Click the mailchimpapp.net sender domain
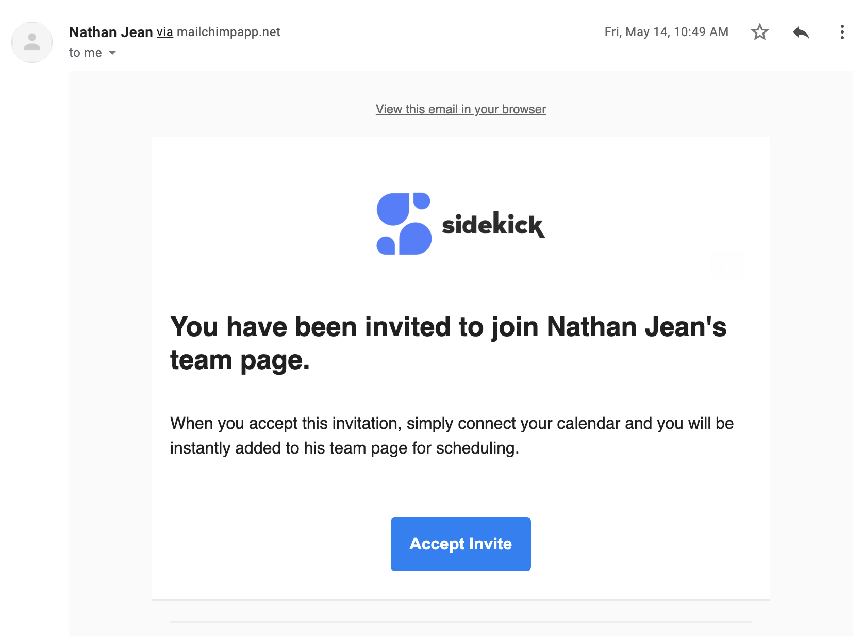Image resolution: width=863 pixels, height=636 pixels. [228, 32]
